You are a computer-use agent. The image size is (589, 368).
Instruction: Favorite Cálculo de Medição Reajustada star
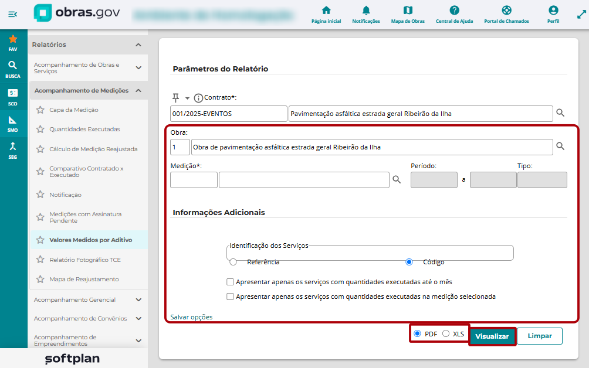click(40, 149)
